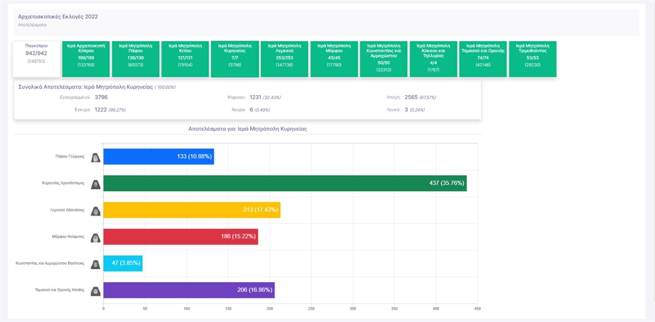Click the blue bar showing 133 (10.88%)
The image size is (655, 322).
[x=158, y=157]
